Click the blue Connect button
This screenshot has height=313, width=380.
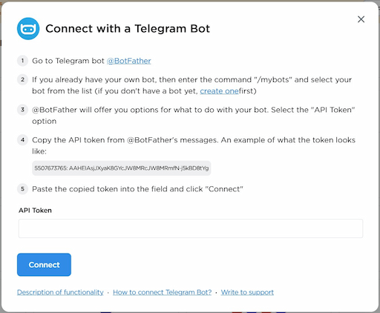click(x=44, y=265)
